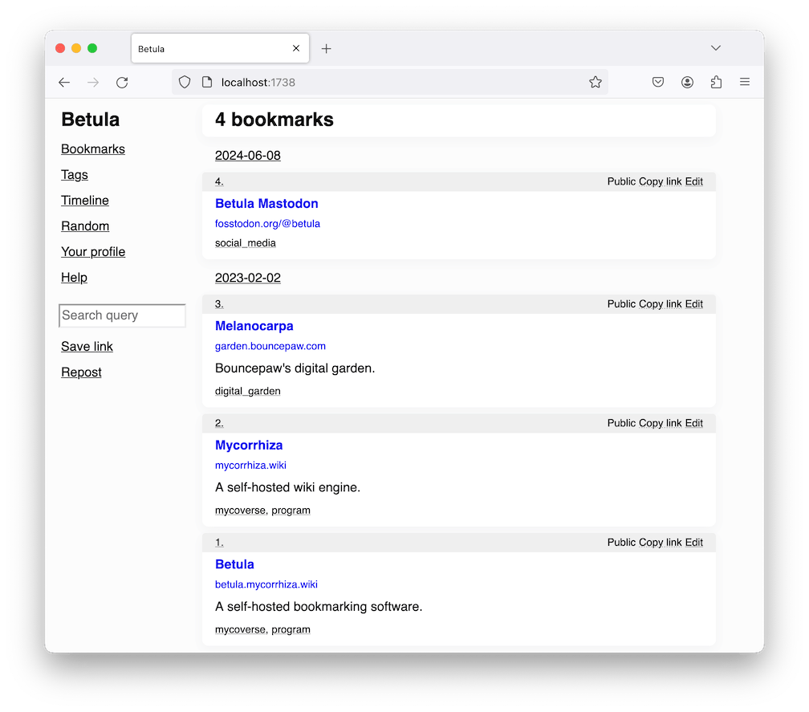Close the Betula browser tab
The width and height of the screenshot is (809, 712).
tap(296, 49)
